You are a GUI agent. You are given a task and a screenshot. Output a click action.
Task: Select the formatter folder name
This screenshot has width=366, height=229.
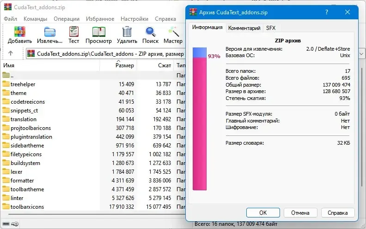(22, 180)
